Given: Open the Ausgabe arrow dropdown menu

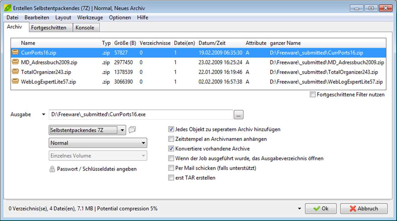Looking at the screenshot, I should pyautogui.click(x=44, y=114).
